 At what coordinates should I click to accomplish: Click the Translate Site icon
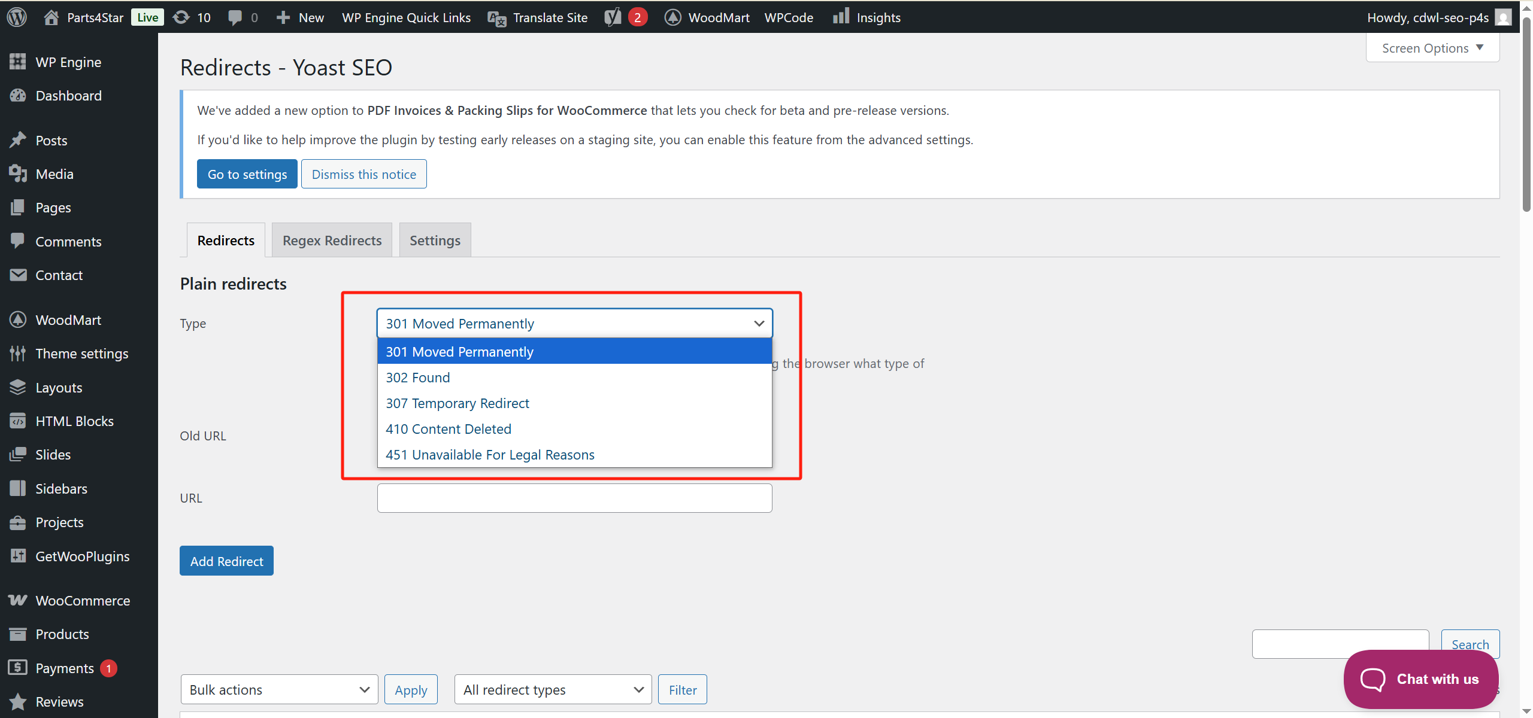(497, 18)
